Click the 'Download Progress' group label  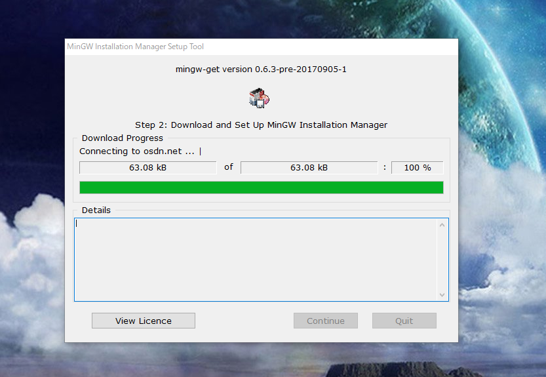[122, 138]
